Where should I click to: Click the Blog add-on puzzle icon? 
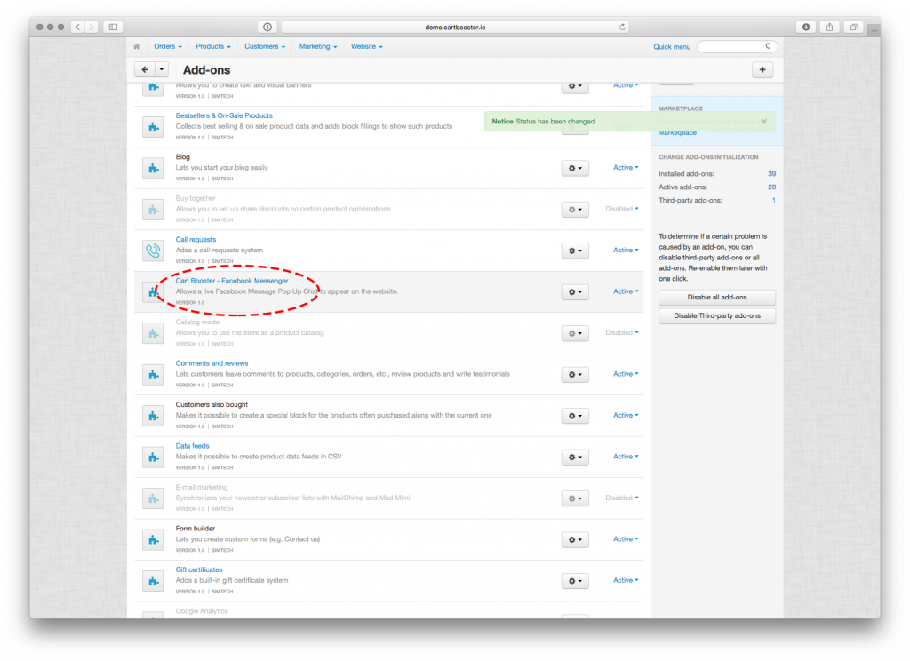[x=153, y=168]
